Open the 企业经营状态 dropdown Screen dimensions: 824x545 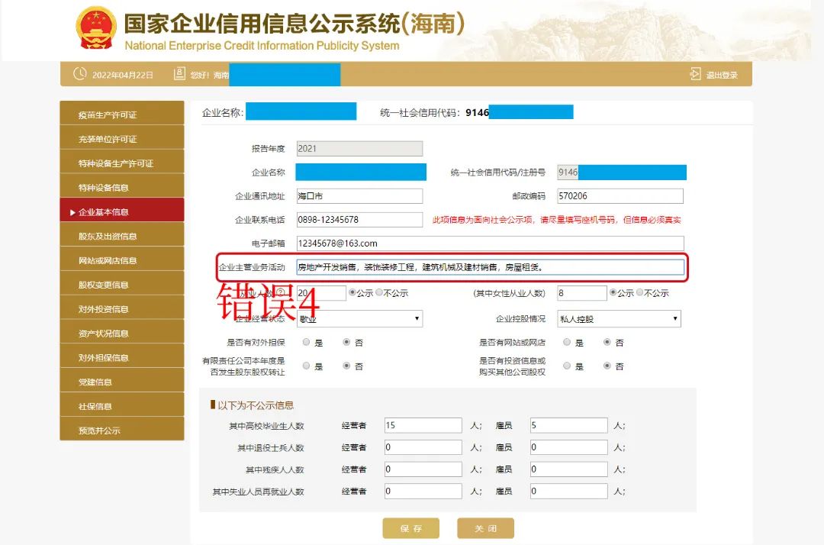[359, 318]
